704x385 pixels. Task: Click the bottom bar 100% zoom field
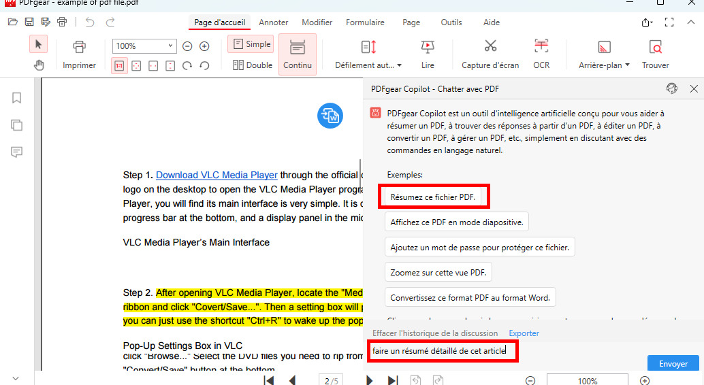tap(588, 380)
